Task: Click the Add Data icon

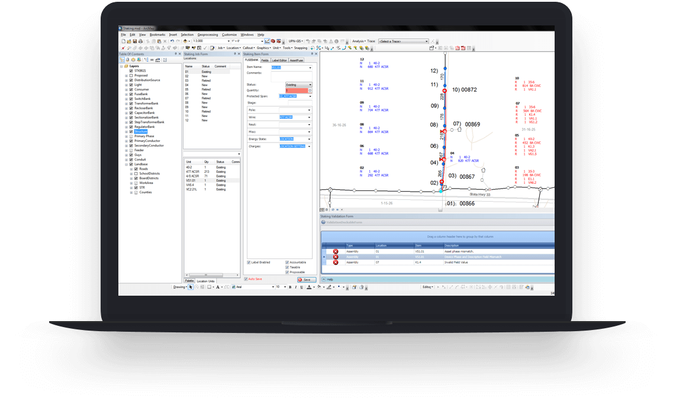Action: click(185, 41)
